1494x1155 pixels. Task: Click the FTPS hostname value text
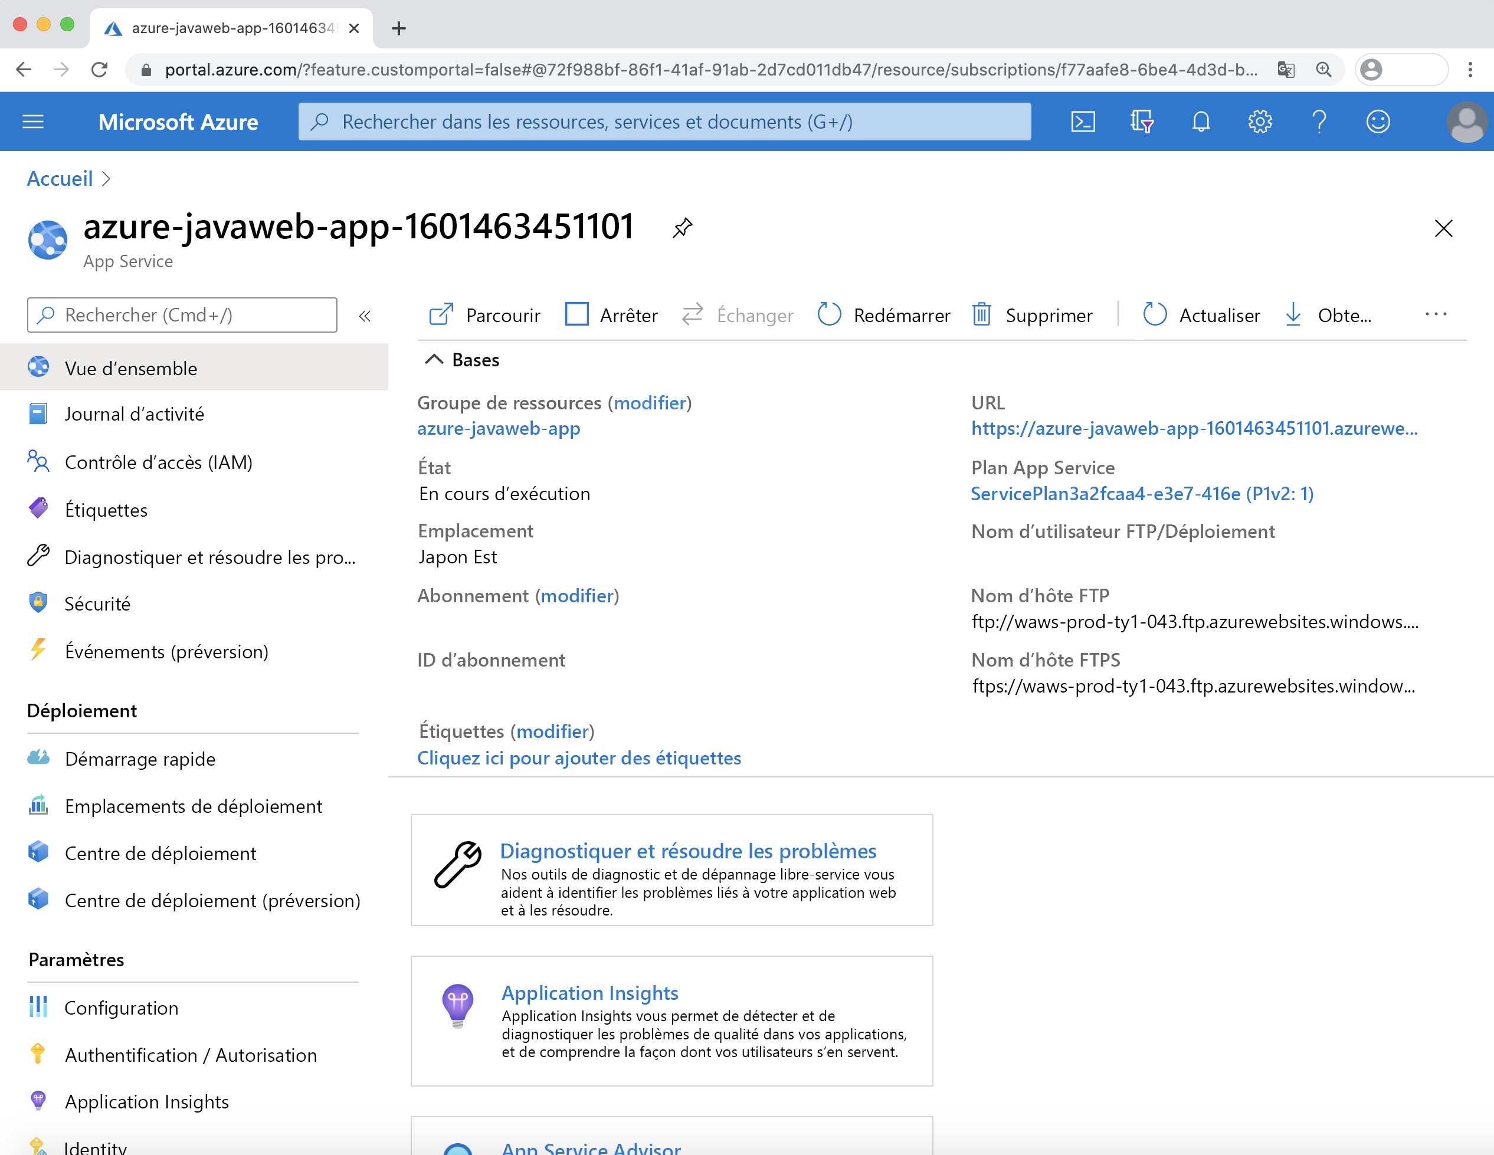coord(1193,686)
